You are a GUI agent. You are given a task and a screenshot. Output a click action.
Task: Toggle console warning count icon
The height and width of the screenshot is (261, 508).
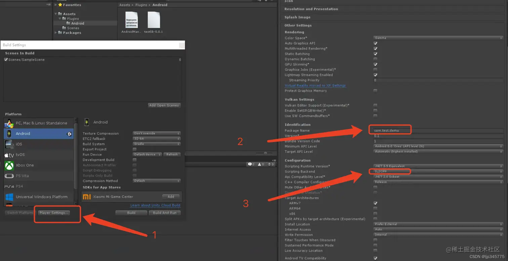click(259, 164)
